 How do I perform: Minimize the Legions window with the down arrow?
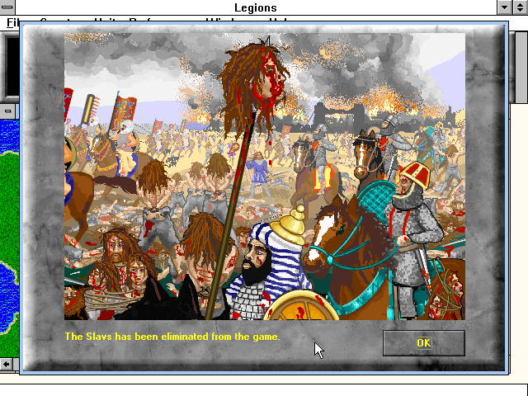point(504,7)
